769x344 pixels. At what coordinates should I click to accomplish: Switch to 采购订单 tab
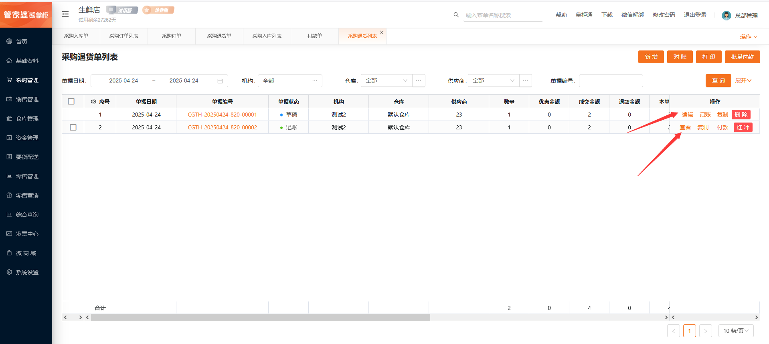(172, 36)
